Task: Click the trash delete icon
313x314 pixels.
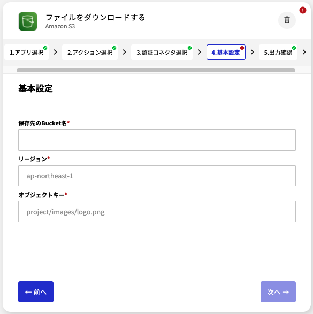Action: coord(287,20)
